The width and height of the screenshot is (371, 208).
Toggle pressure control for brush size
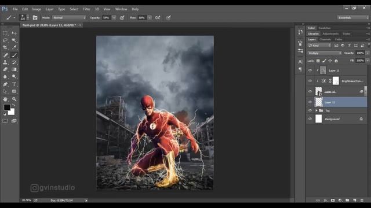tap(168, 17)
